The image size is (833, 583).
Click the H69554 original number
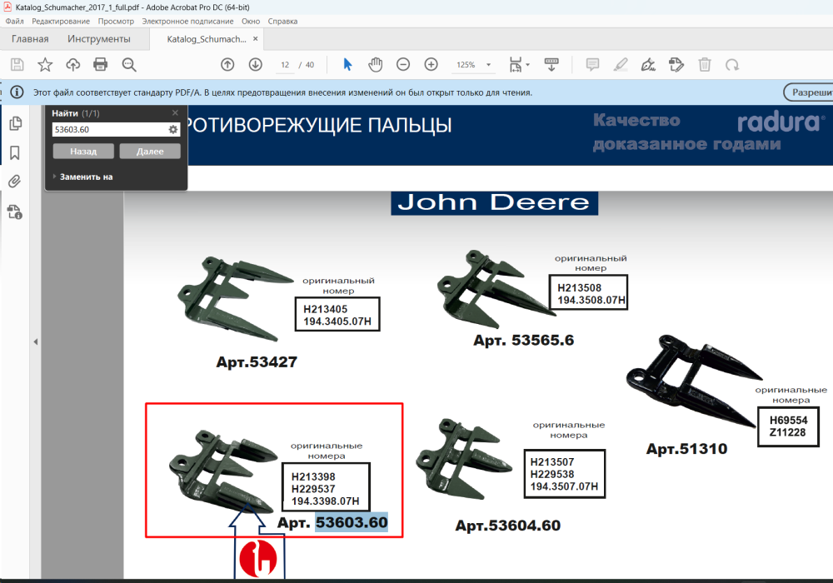[x=788, y=420]
